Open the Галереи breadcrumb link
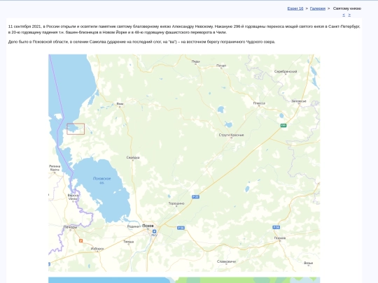 [x=318, y=8]
